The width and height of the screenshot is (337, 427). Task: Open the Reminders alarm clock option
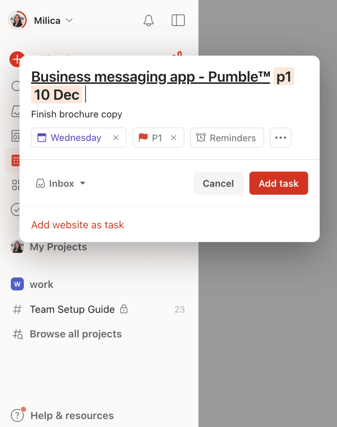227,138
